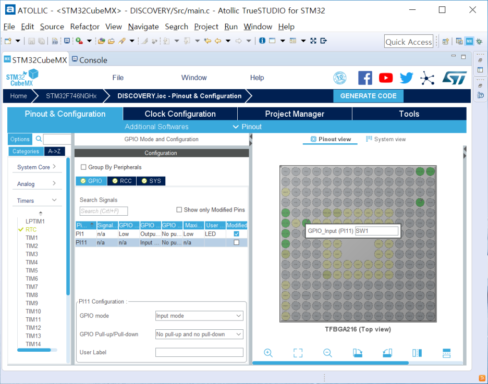
Task: Click the category list vertical scrollbar
Action: click(x=68, y=227)
